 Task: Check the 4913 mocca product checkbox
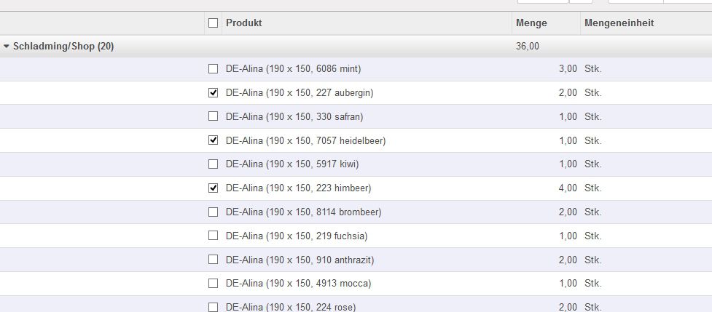point(213,284)
